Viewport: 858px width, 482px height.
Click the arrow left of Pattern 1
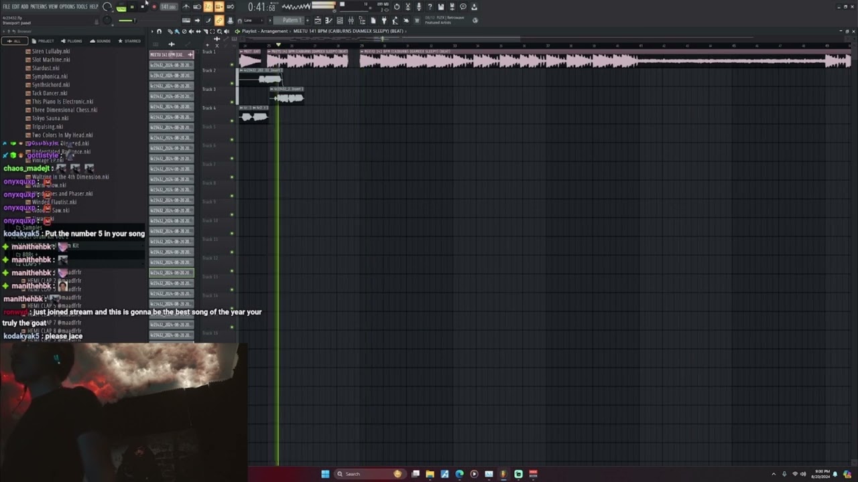[x=270, y=20]
